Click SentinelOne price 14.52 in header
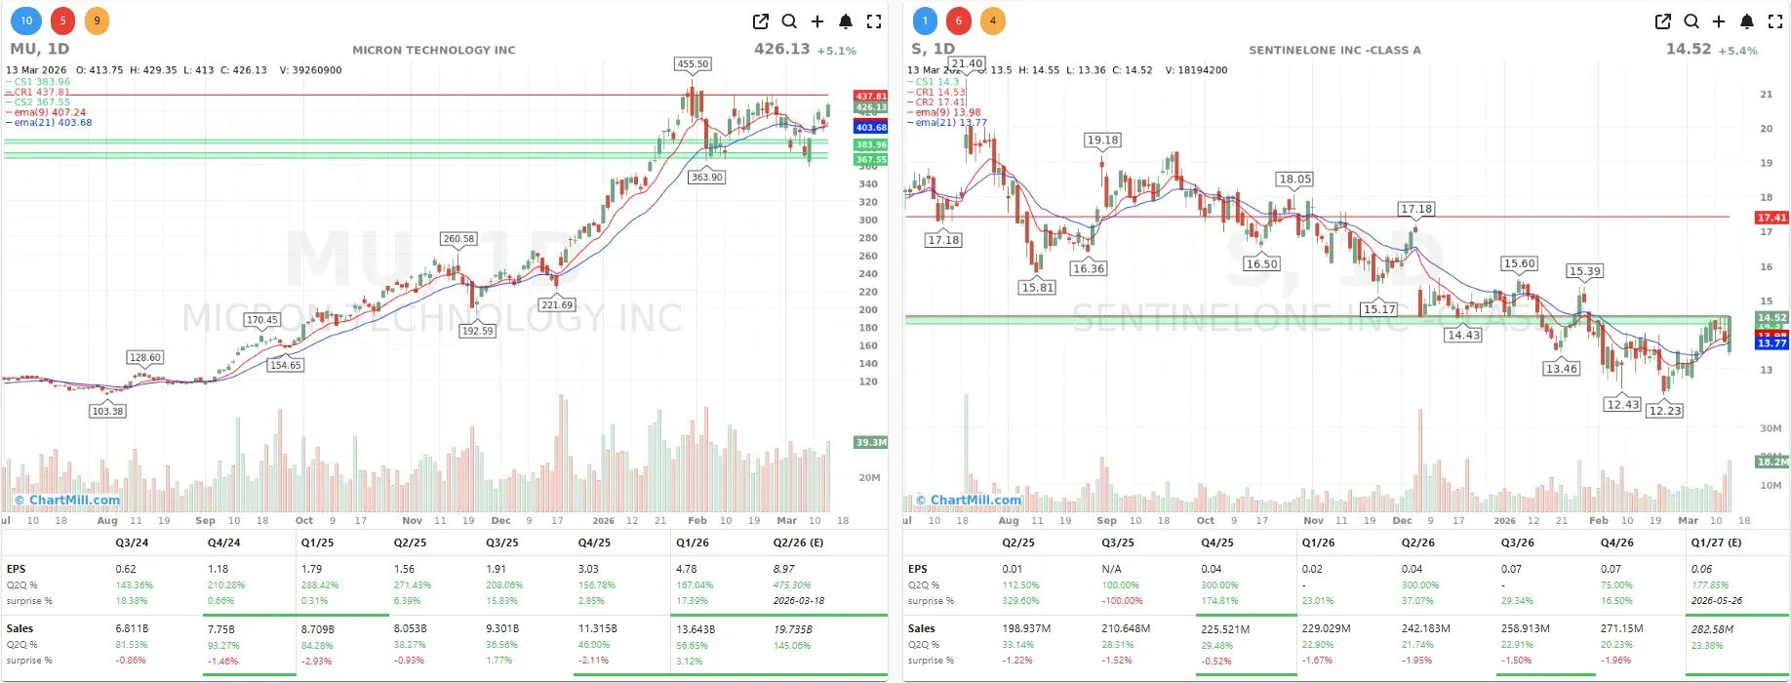 click(x=1689, y=49)
